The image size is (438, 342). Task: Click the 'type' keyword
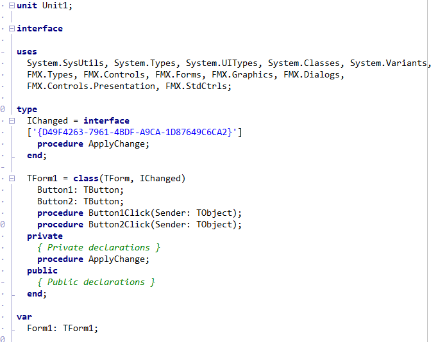click(x=27, y=110)
